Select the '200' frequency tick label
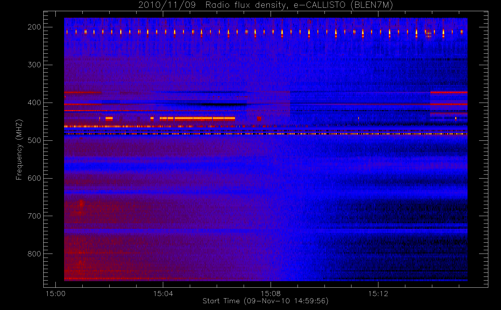The height and width of the screenshot is (310, 501). pyautogui.click(x=34, y=27)
